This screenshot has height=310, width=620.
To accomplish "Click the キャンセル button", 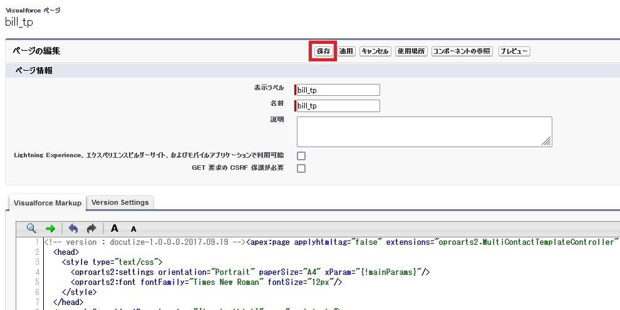I will (375, 51).
